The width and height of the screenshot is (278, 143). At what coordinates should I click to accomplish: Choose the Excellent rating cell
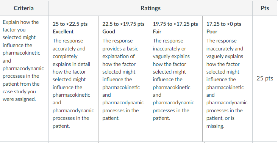coord(73,79)
